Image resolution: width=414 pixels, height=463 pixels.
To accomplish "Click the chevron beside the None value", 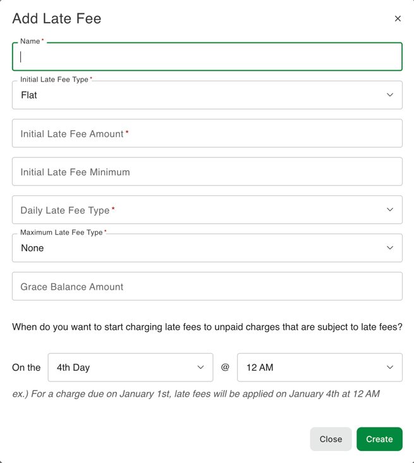I will pos(390,249).
